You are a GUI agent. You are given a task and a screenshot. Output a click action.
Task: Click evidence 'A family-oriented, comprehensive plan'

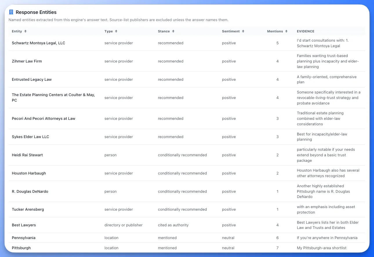(327, 80)
